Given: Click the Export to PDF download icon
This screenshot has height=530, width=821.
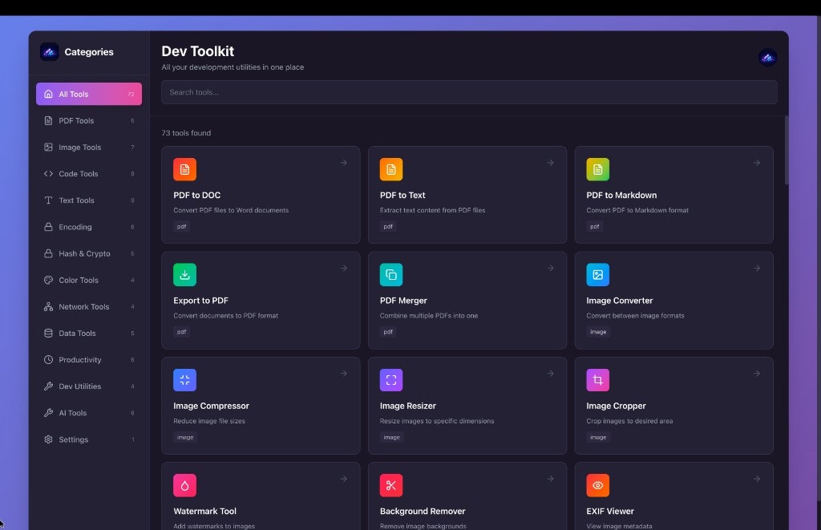Looking at the screenshot, I should (185, 274).
